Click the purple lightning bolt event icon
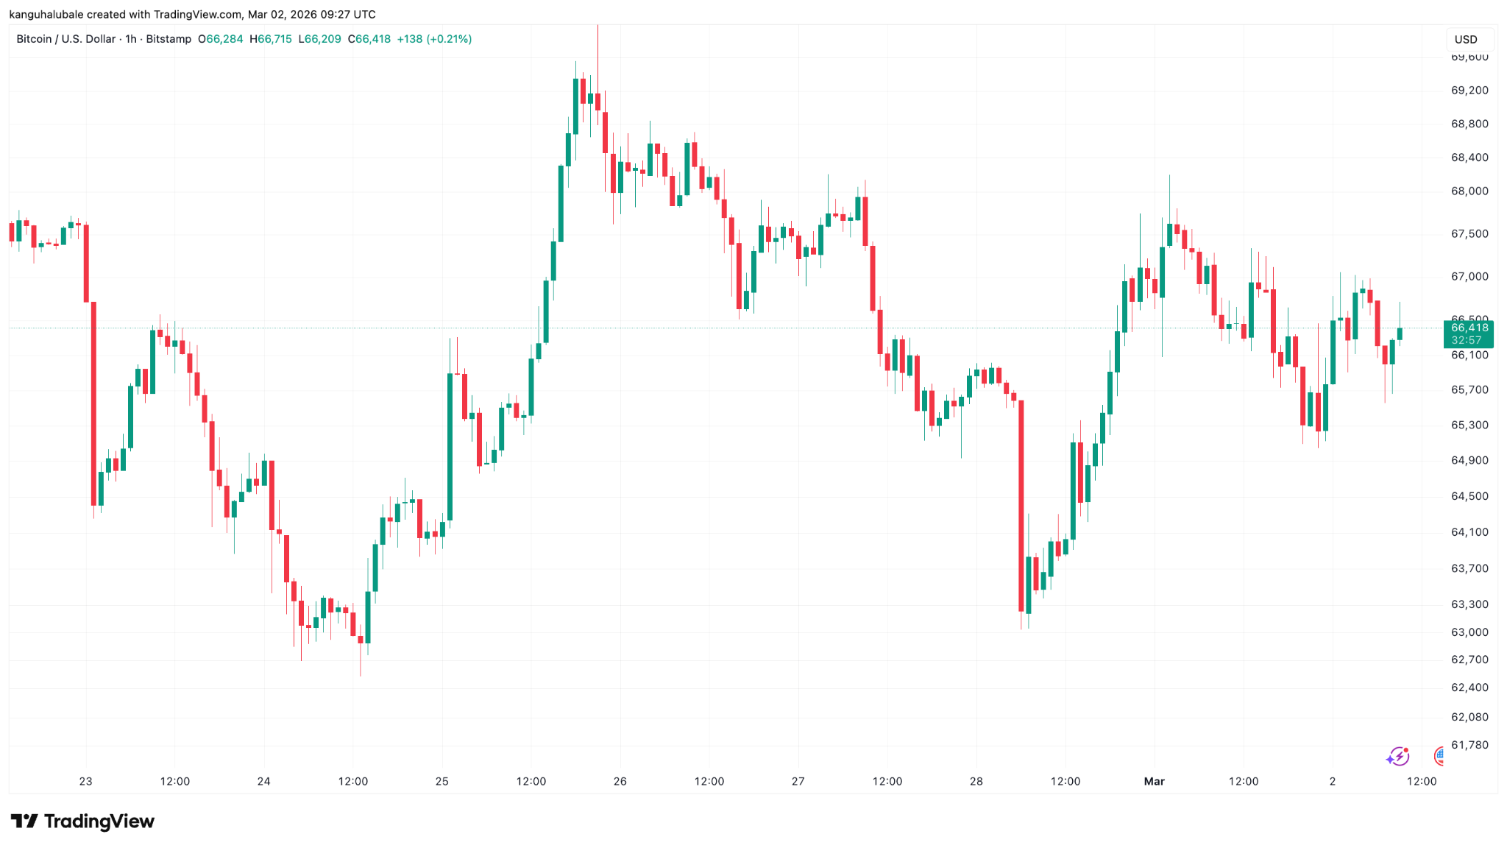The height and width of the screenshot is (848, 1507). point(1397,756)
